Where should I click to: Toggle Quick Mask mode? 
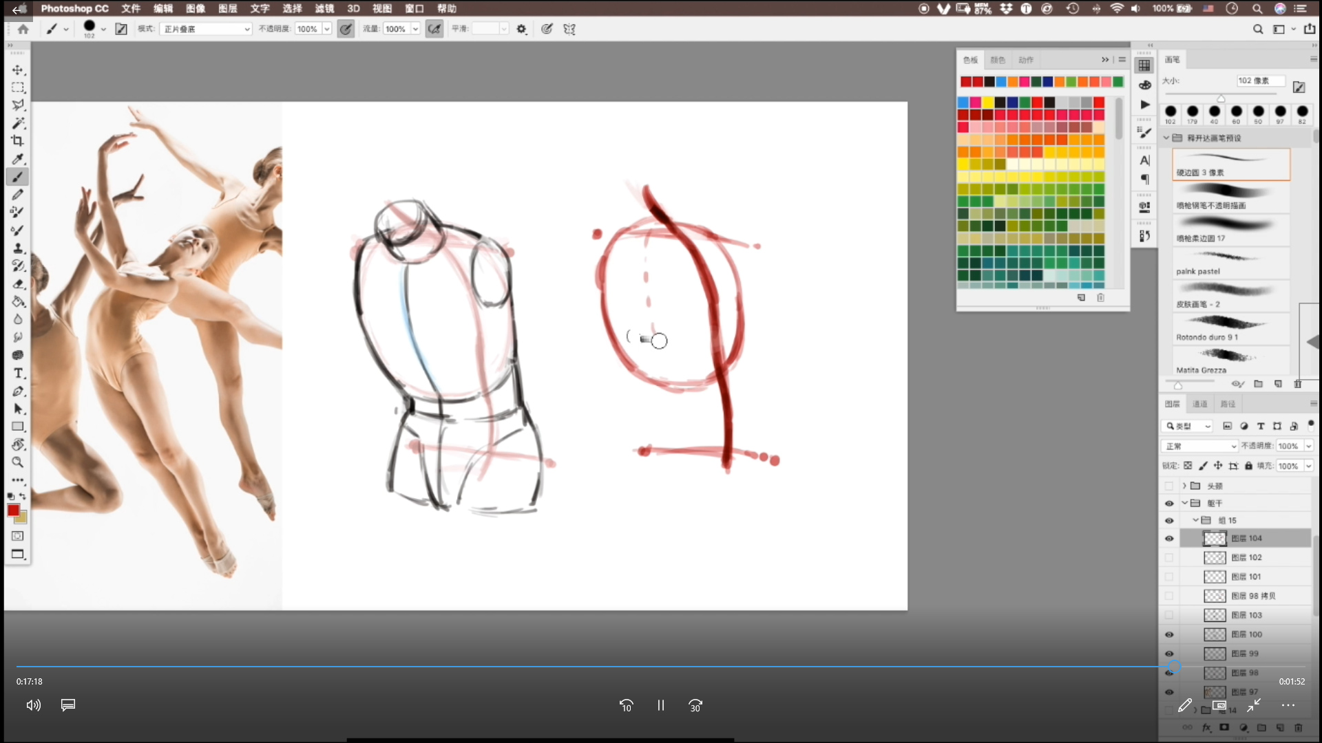pos(18,536)
